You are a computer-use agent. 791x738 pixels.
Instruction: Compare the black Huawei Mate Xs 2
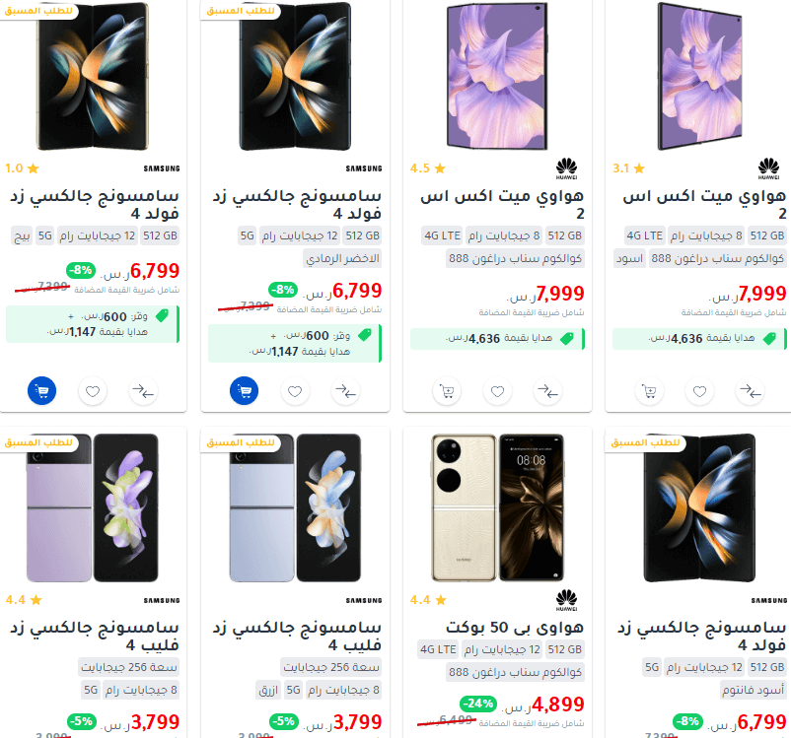pos(751,390)
